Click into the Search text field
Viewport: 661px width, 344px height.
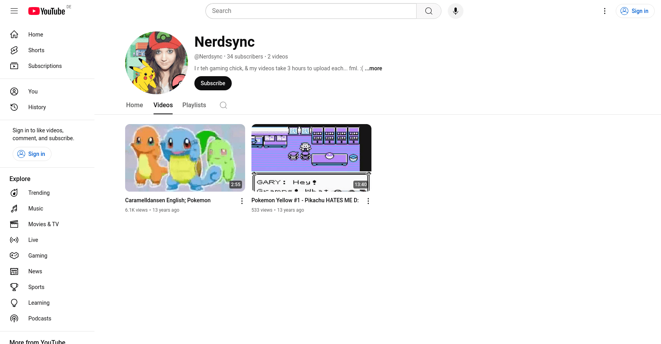pyautogui.click(x=311, y=11)
